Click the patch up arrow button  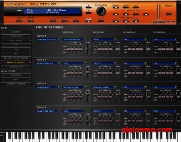[89, 7]
